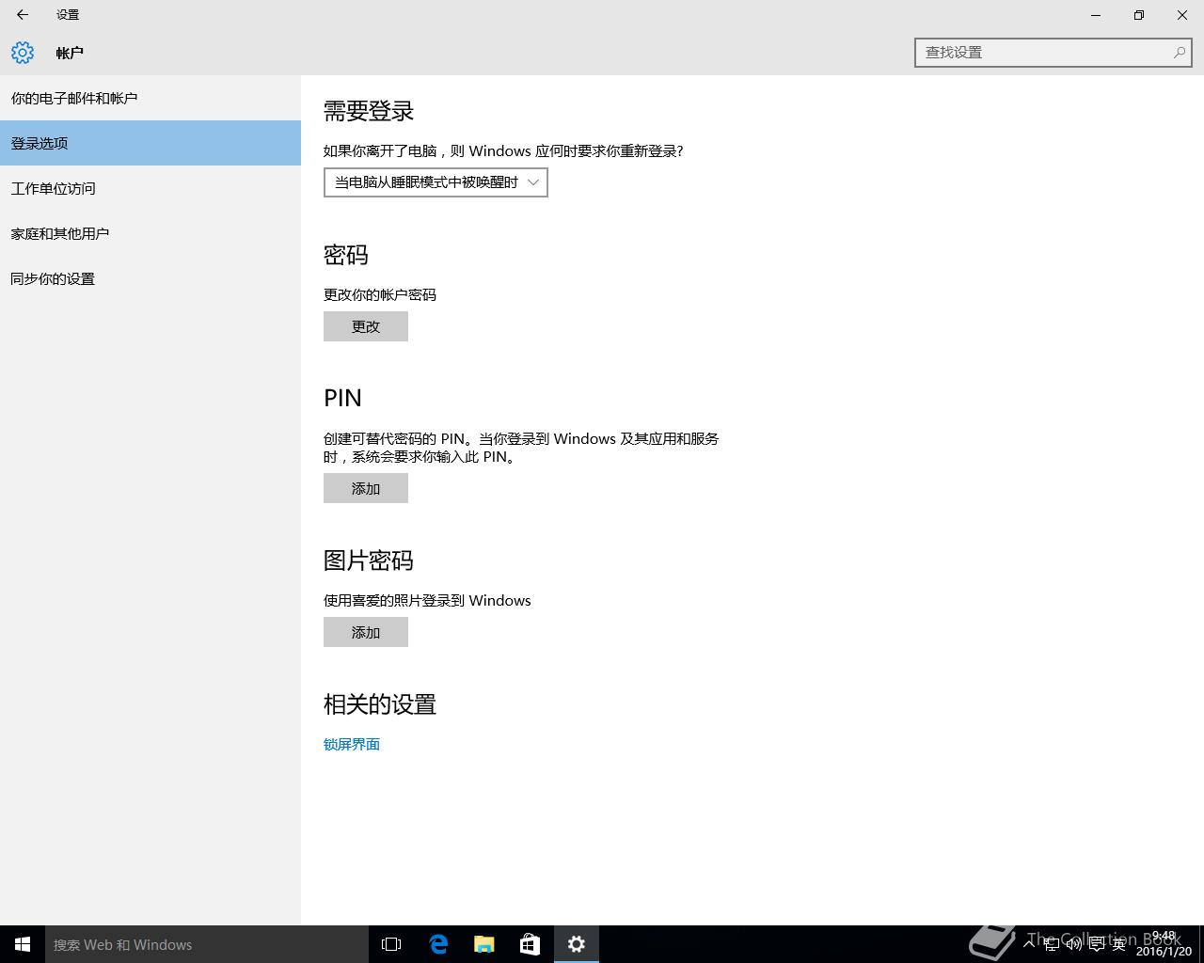The image size is (1204, 963).
Task: Click the 相关的设置 heading text
Action: [x=380, y=704]
